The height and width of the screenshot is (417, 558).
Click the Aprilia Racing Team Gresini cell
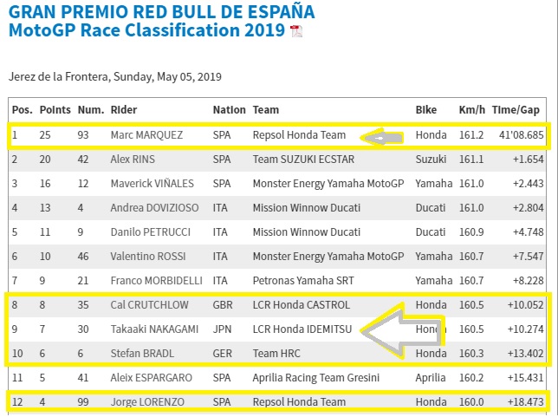pyautogui.click(x=316, y=378)
